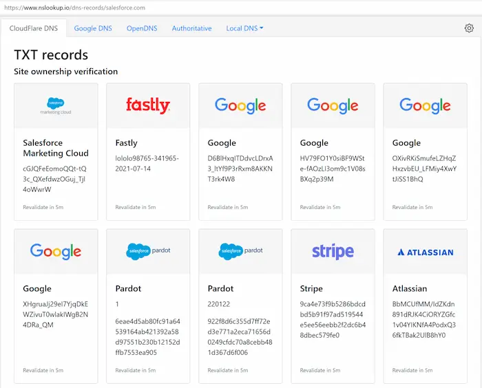This screenshot has width=482, height=388.
Task: Click the Salesforce Marketing Cloud card title
Action: point(56,148)
